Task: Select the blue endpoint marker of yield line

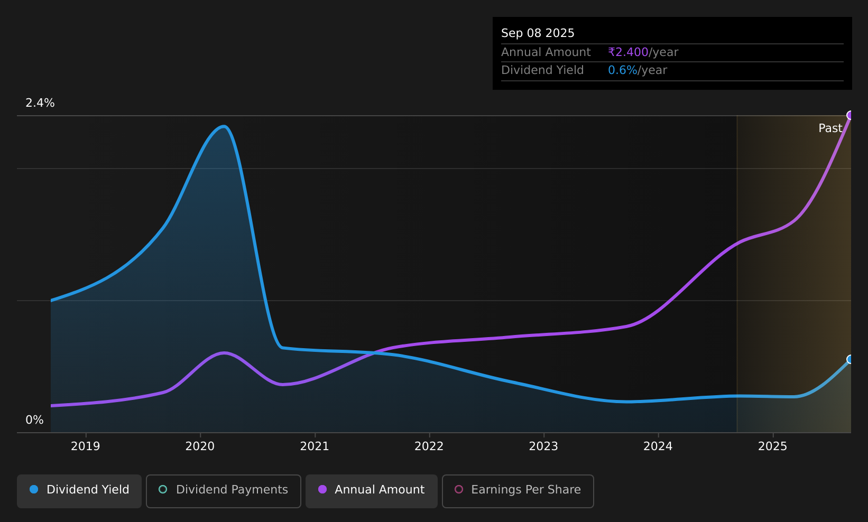Action: 851,359
